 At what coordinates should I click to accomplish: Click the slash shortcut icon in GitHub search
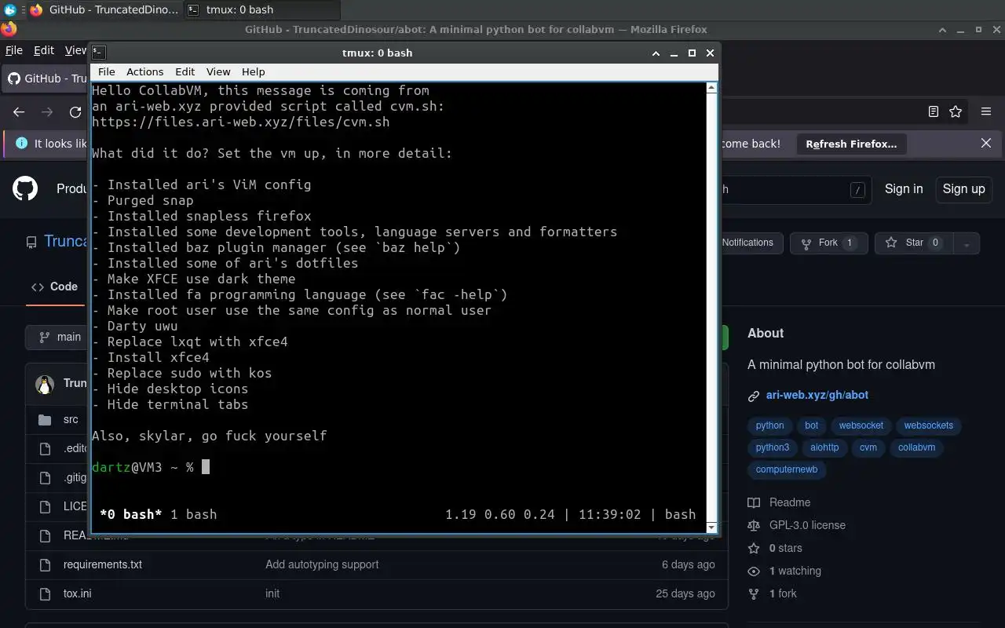click(x=858, y=189)
